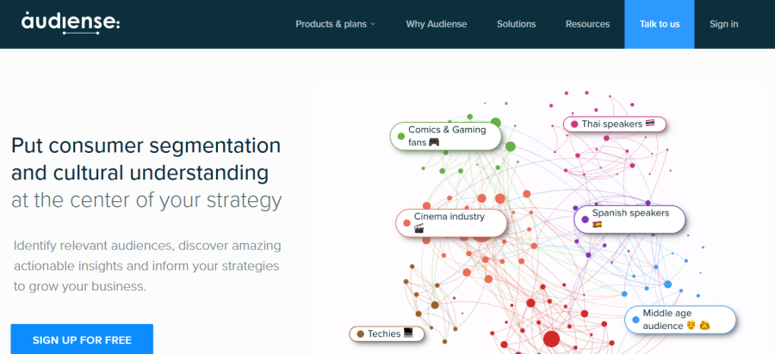Click the Spanish flag icon
Viewport: 775px width, 354px height.
pos(597,224)
